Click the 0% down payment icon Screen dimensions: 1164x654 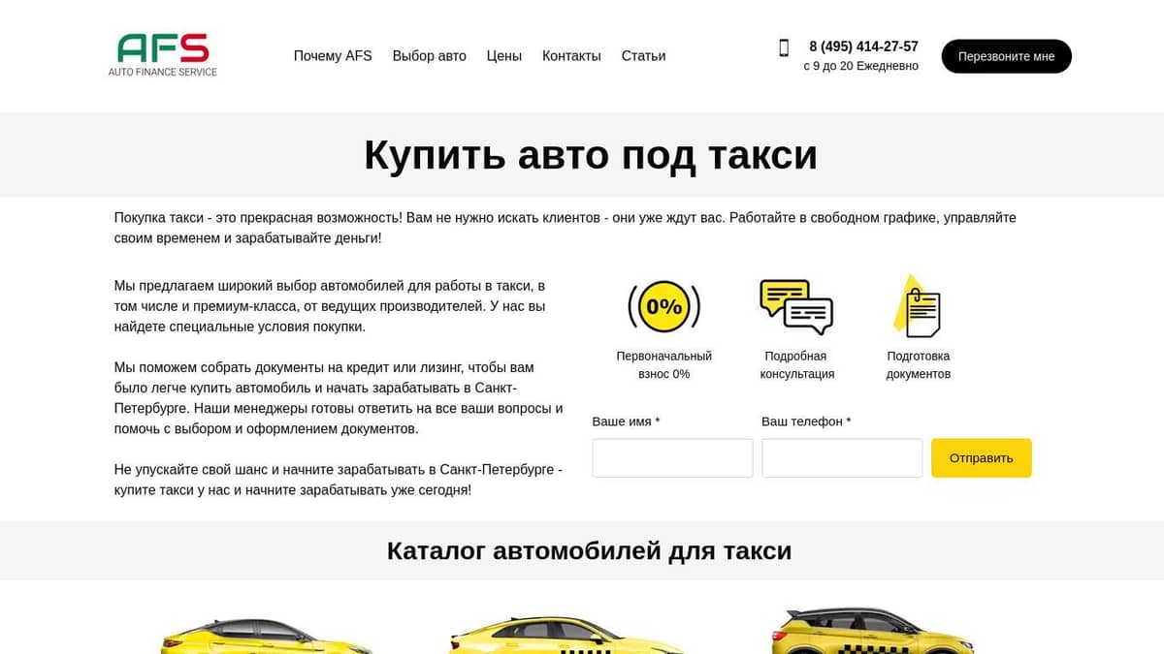click(663, 305)
